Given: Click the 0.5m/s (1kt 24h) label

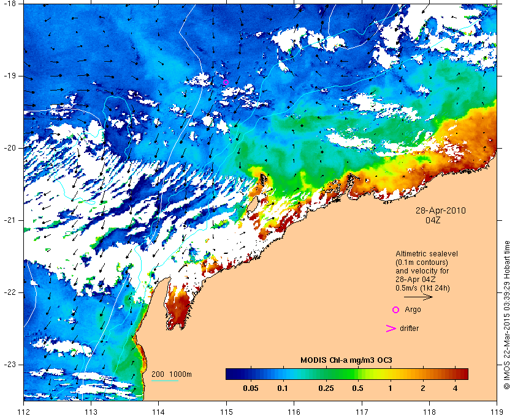Looking at the screenshot, I should 422,288.
